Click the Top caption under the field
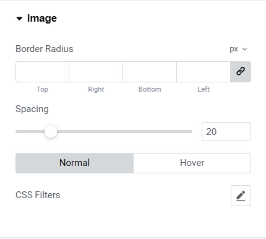 42,89
